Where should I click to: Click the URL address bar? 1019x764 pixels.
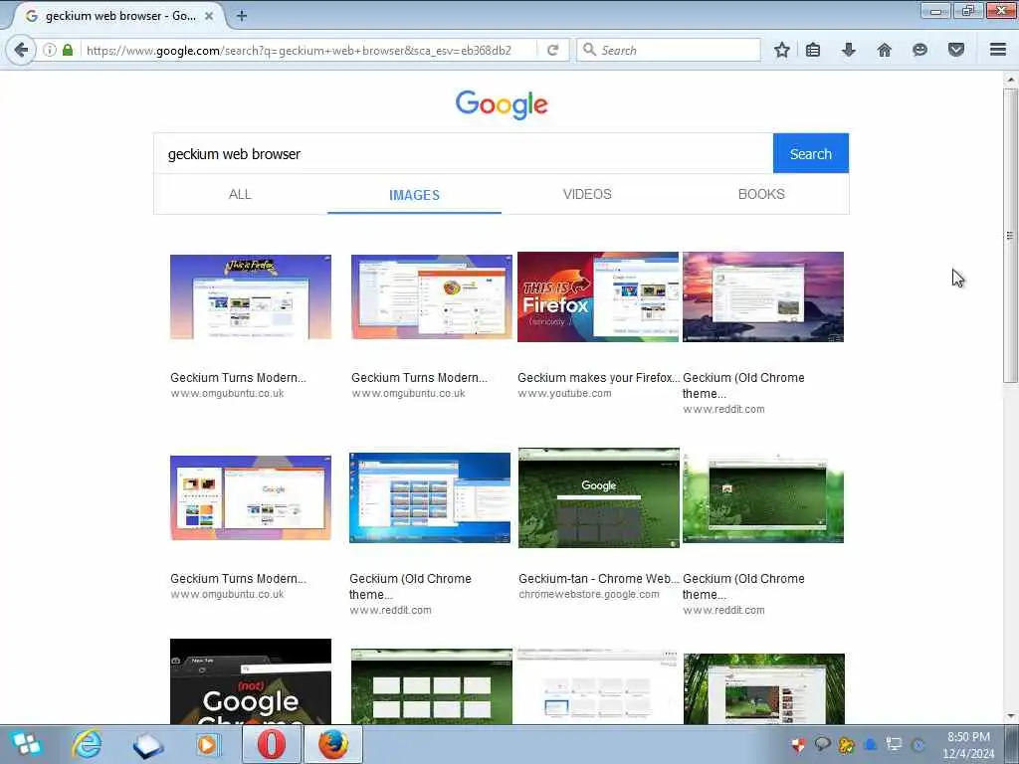(x=308, y=50)
